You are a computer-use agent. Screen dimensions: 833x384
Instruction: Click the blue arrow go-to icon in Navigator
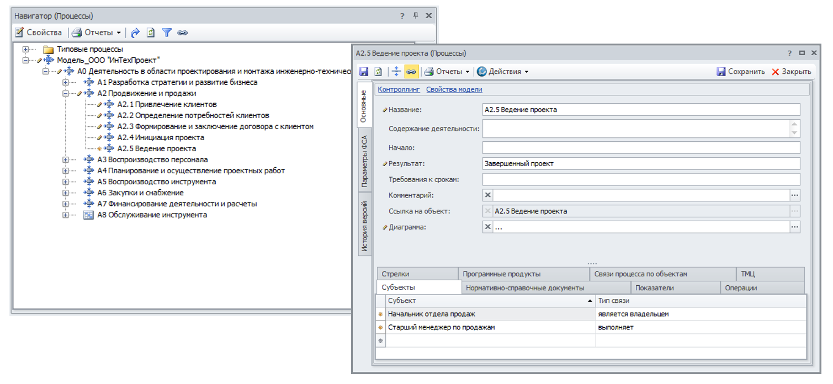[135, 33]
